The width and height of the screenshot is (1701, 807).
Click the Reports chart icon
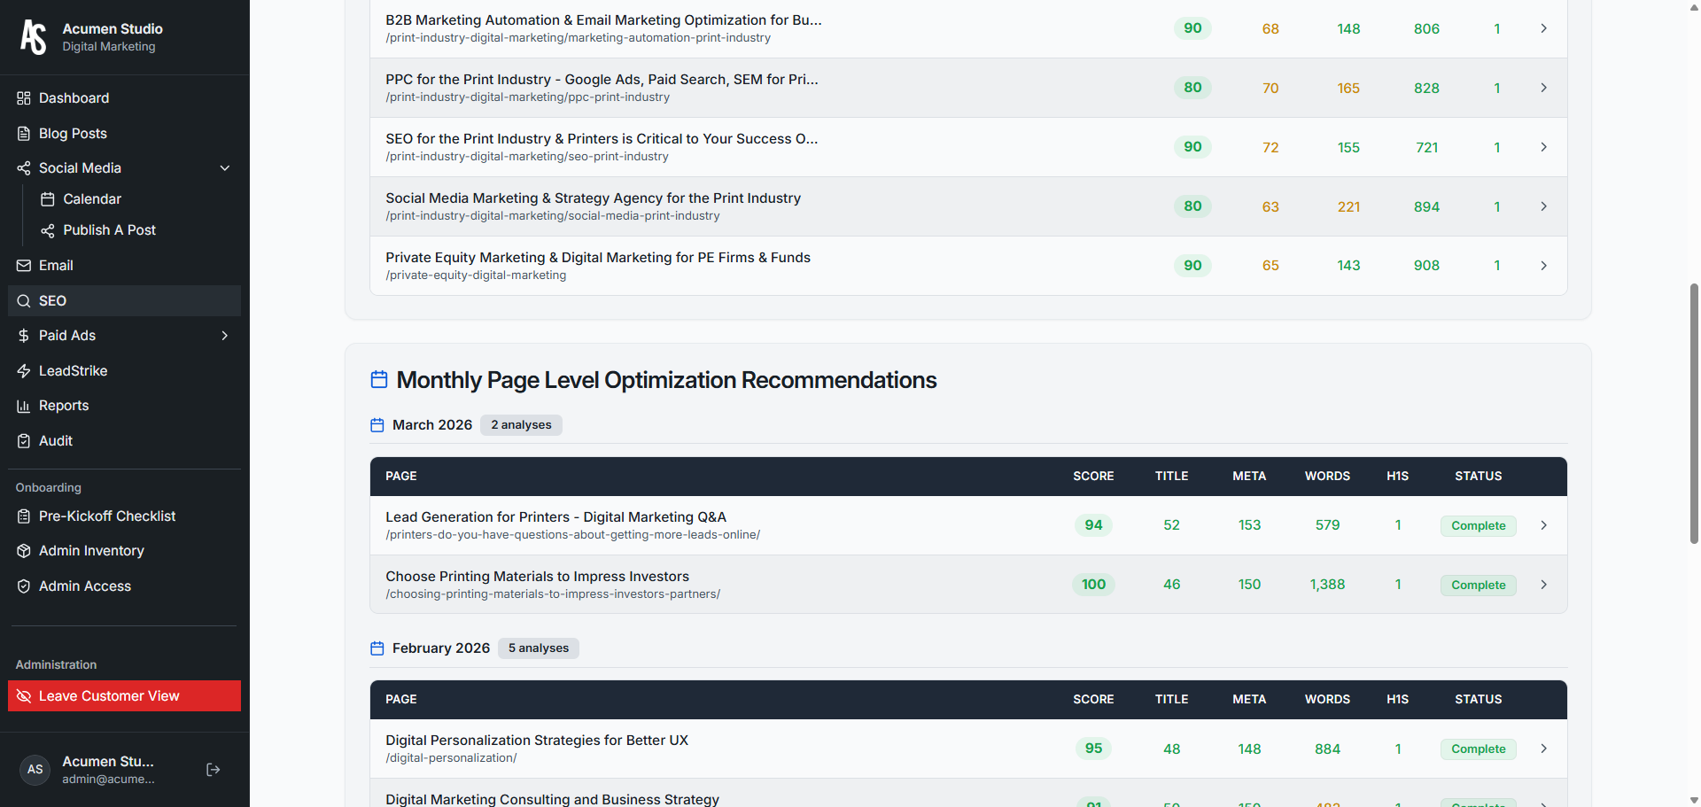point(24,406)
